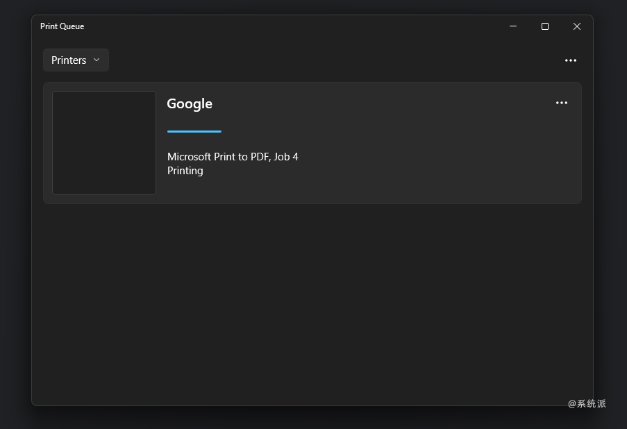Open the toolbar's more options ellipsis

(571, 60)
